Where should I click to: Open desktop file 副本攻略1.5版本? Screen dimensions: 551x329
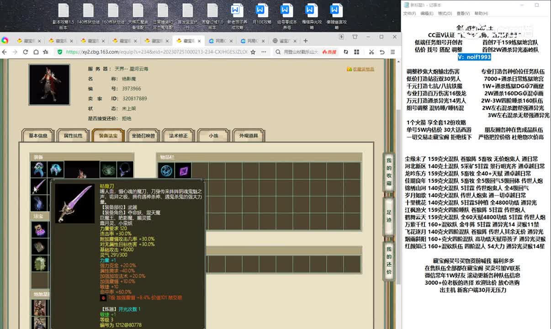tap(64, 16)
